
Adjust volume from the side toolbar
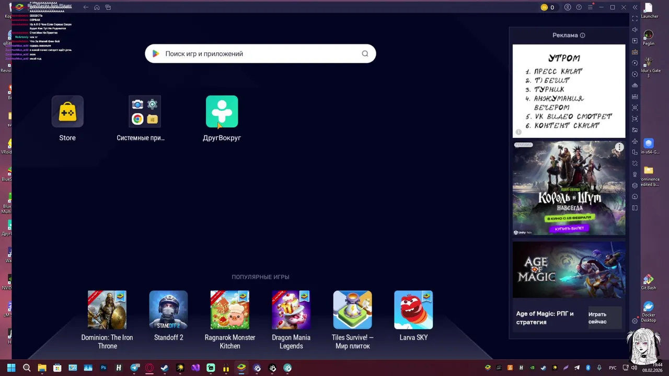[x=635, y=30]
